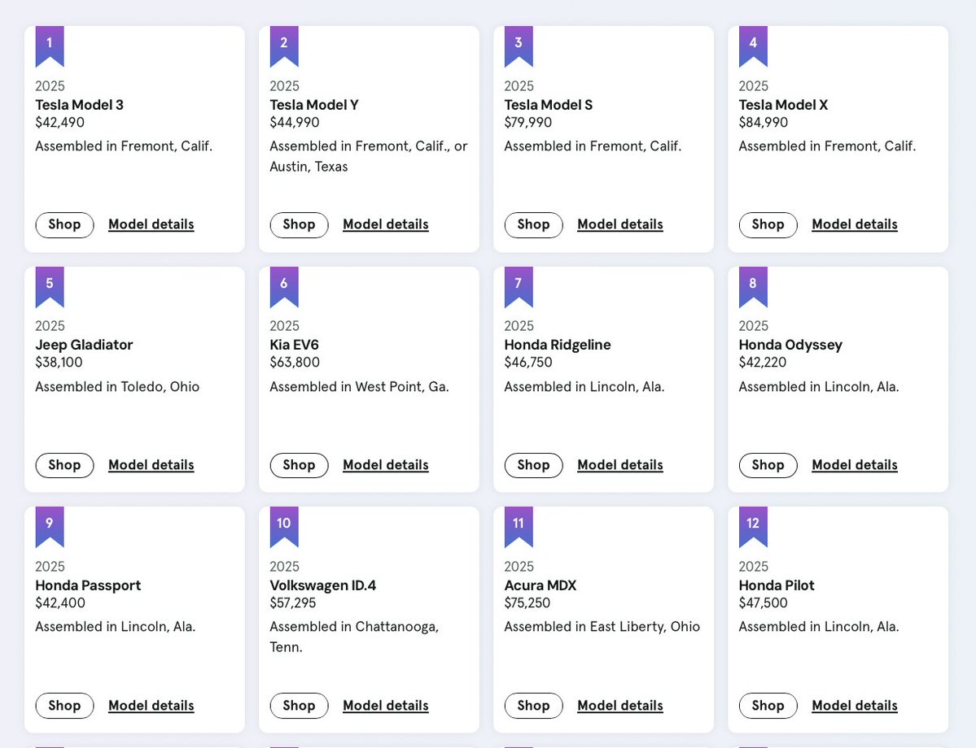Select the Tesla Model S title
The height and width of the screenshot is (748, 976).
(x=549, y=105)
